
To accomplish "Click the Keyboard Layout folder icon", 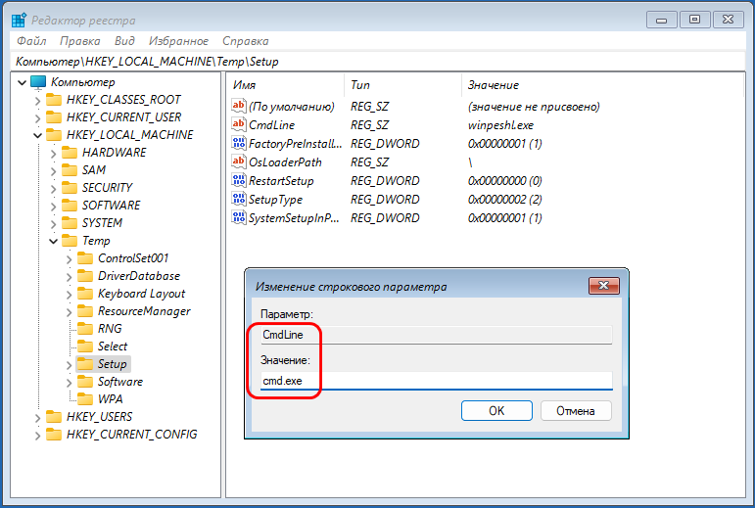I will click(x=85, y=294).
